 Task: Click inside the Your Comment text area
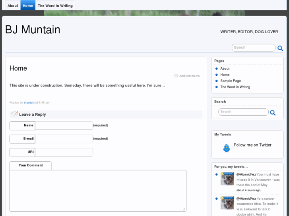[98, 191]
